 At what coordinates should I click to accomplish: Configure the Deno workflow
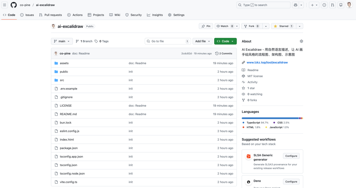tap(291, 182)
